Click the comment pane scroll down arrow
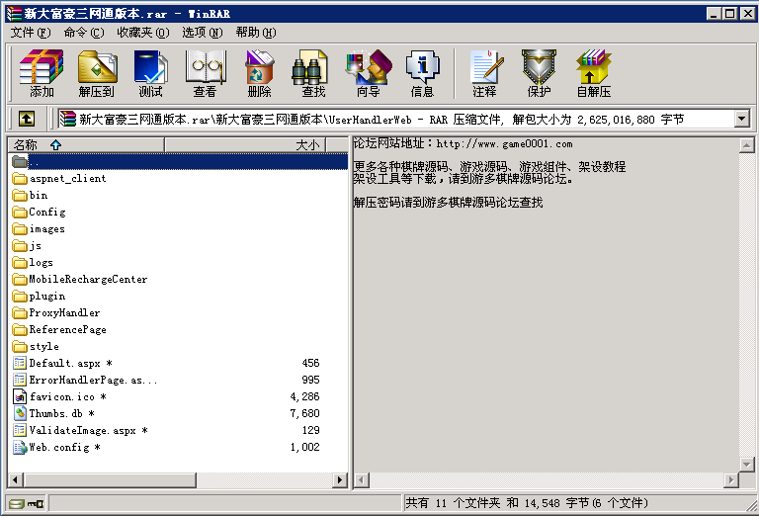This screenshot has height=516, width=759. pyautogui.click(x=746, y=464)
